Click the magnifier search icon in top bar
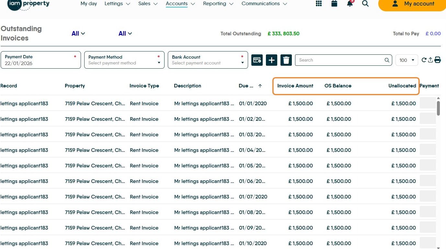This screenshot has width=446, height=249. point(365,4)
